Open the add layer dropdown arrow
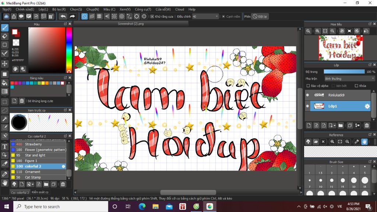 pos(334,126)
